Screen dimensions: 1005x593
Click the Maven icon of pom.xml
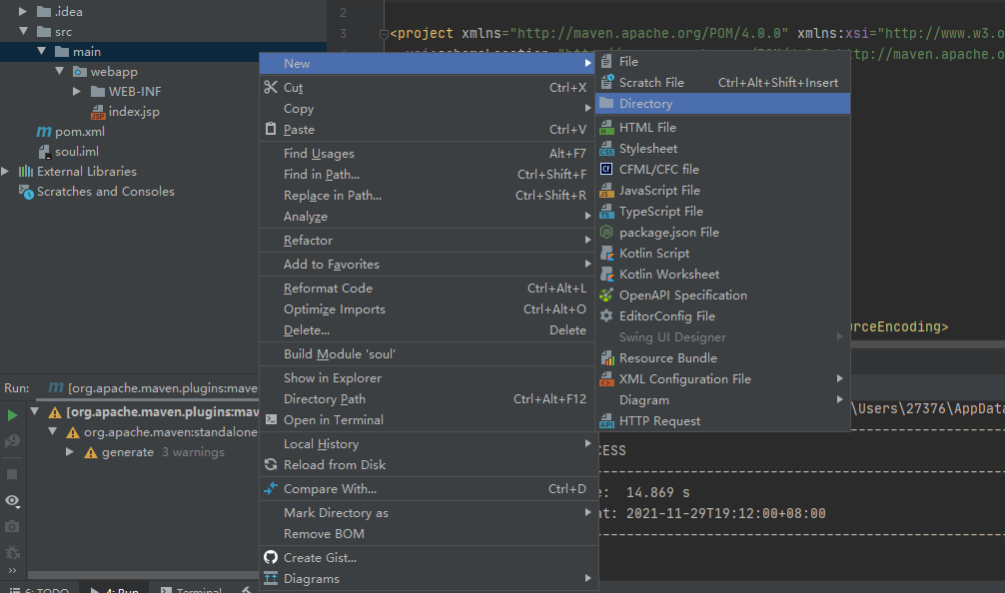click(44, 132)
